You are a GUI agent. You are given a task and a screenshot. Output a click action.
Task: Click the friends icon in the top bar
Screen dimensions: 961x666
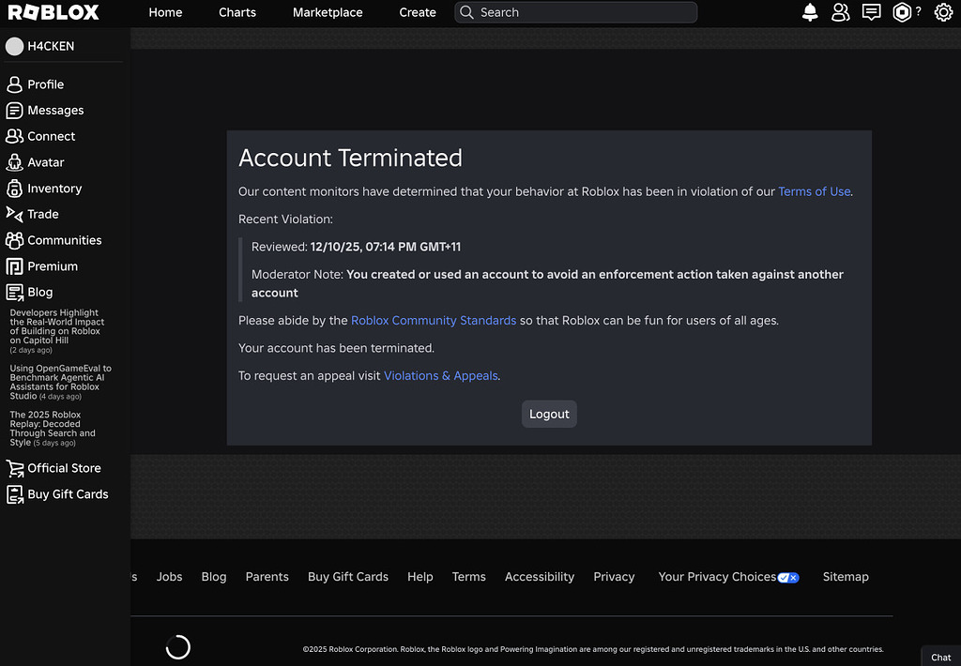(840, 12)
